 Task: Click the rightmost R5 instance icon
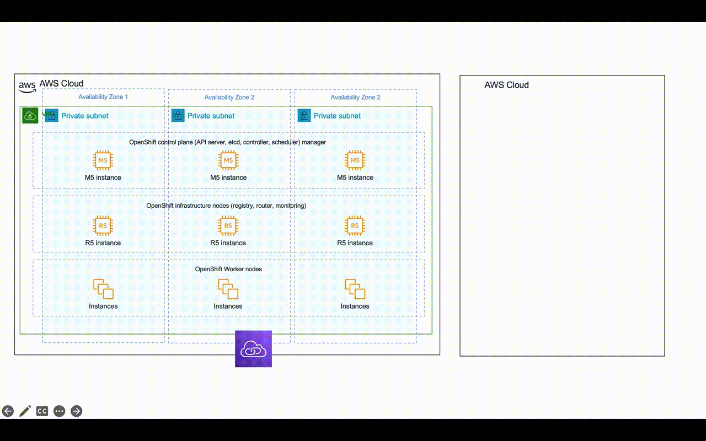355,225
